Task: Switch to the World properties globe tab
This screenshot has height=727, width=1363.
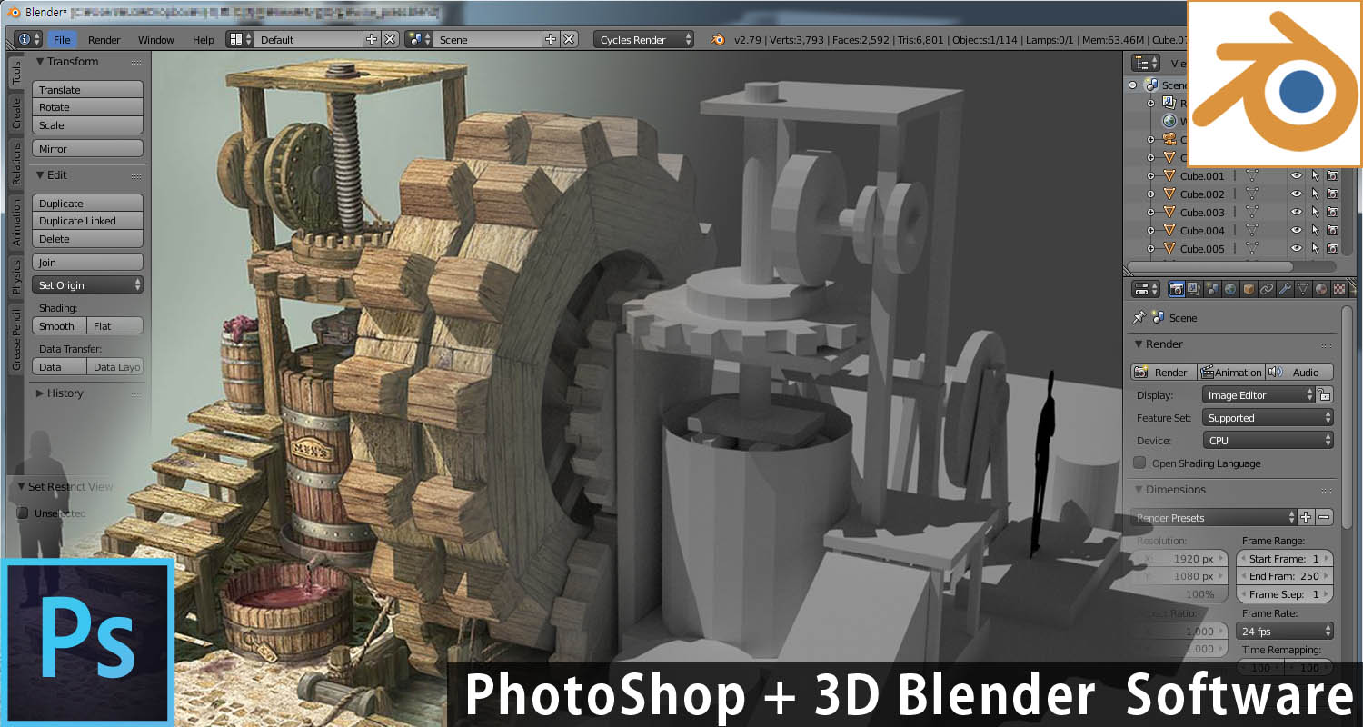Action: point(1230,289)
